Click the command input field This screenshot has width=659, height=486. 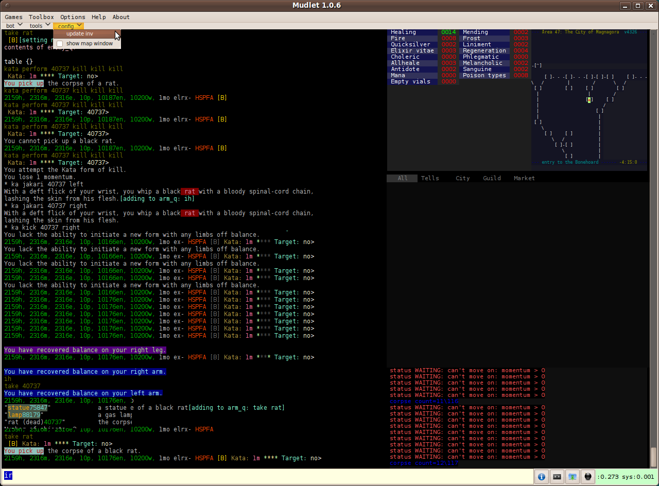[268, 476]
